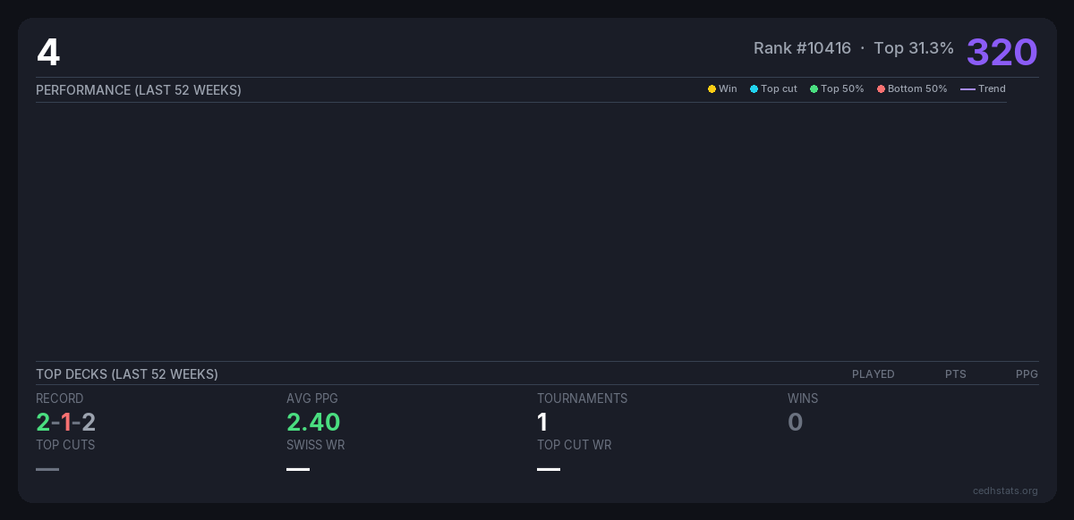Click the purple Trend line marker

(967, 89)
